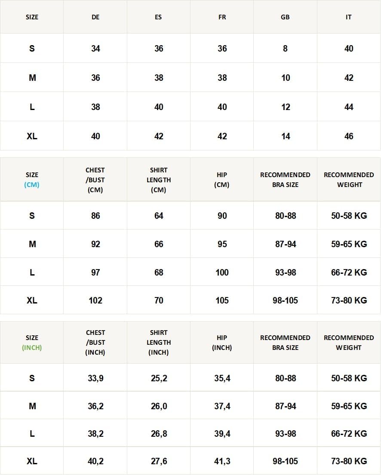This screenshot has height=475, width=381.
Task: Click the GB size 8 cell
Action: point(286,49)
